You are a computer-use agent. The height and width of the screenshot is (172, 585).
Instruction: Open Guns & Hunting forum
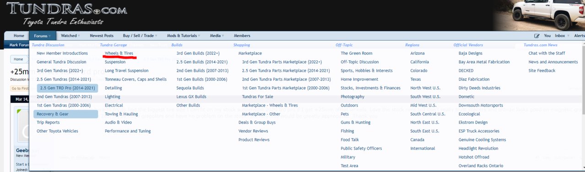[x=356, y=122]
